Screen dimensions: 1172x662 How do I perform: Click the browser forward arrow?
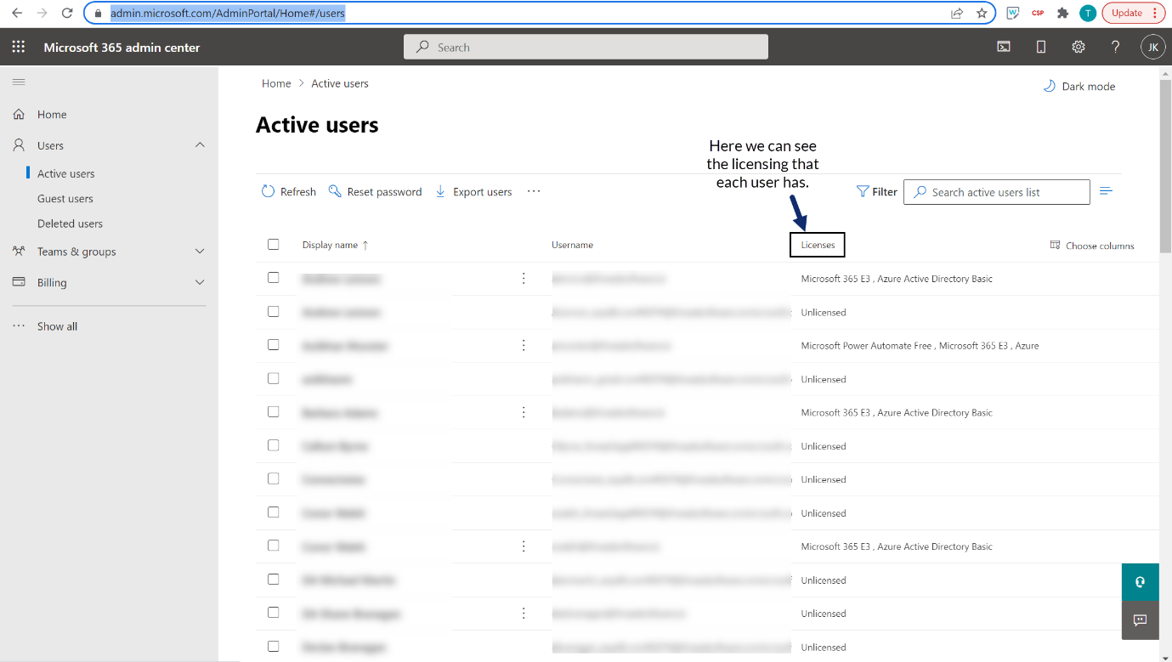pos(42,13)
